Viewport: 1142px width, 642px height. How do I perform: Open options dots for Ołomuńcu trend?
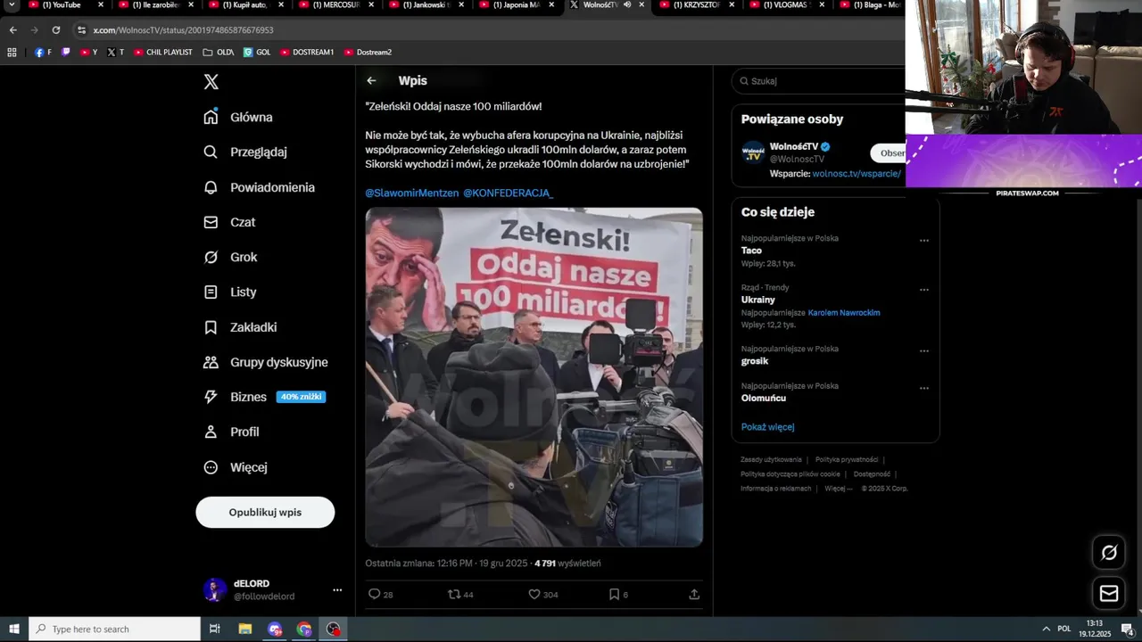pos(924,389)
